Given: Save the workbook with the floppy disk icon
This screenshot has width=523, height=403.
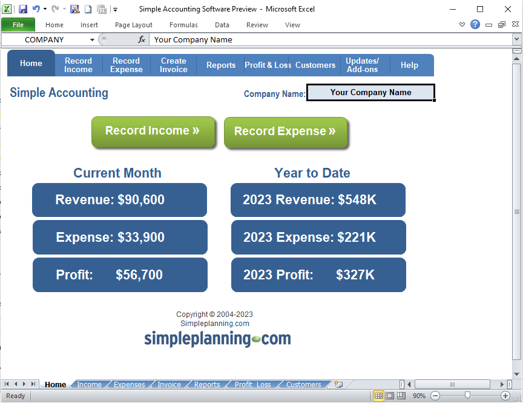Looking at the screenshot, I should point(22,9).
